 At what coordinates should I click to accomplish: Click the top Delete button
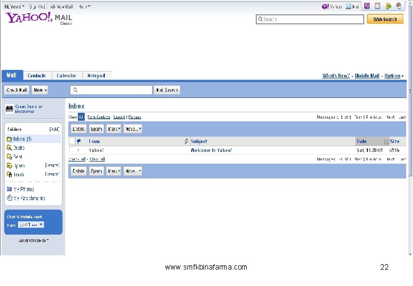click(x=78, y=129)
